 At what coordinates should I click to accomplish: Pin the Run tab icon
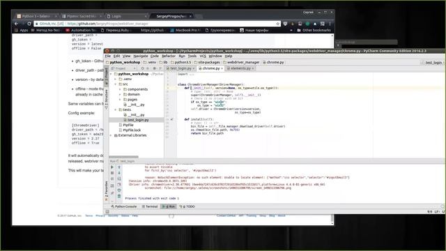[112, 193]
